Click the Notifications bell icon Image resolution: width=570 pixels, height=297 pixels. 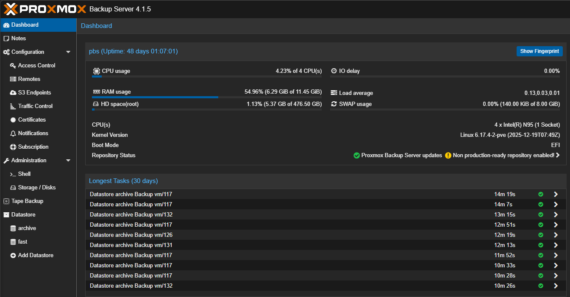(x=13, y=133)
